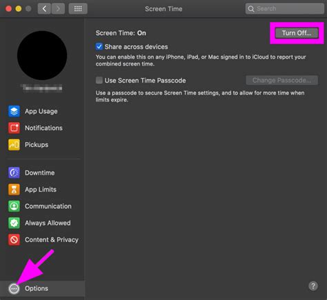
Task: Open Communication in the sidebar
Action: coord(48,206)
